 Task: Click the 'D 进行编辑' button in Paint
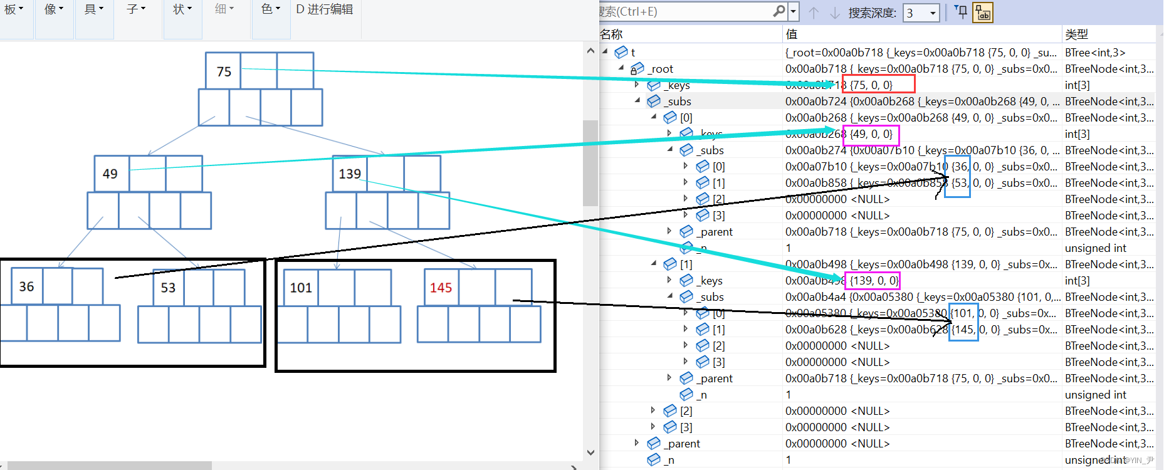[x=324, y=9]
